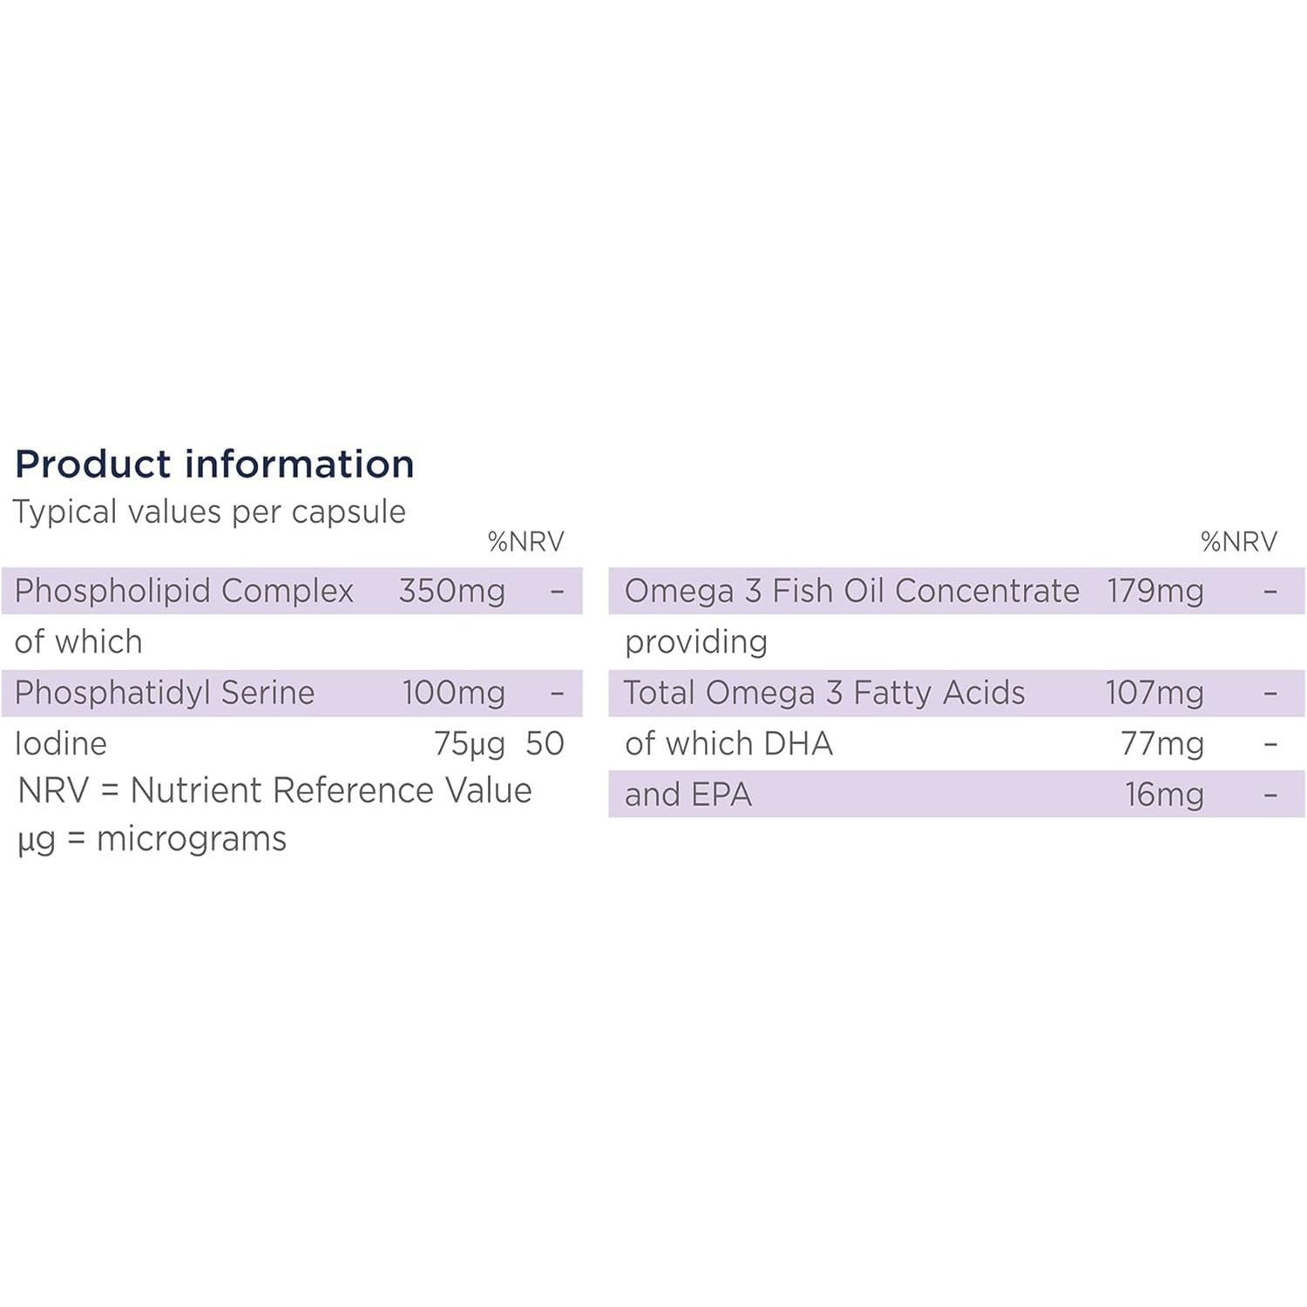This screenshot has width=1307, height=1307.
Task: Click the Total Omega 3 Fatty Acids label
Action: [x=824, y=693]
